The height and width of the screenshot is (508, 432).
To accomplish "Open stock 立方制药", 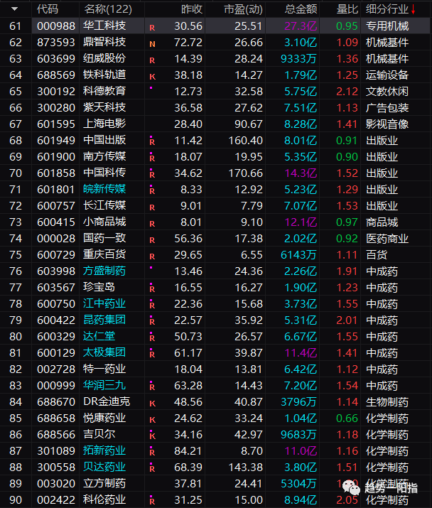I will pos(104,483).
